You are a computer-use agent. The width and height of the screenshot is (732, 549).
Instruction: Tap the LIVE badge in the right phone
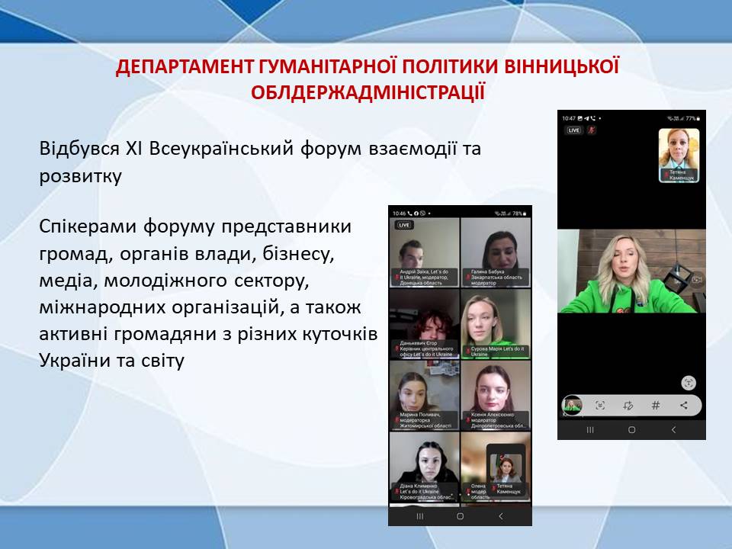573,130
